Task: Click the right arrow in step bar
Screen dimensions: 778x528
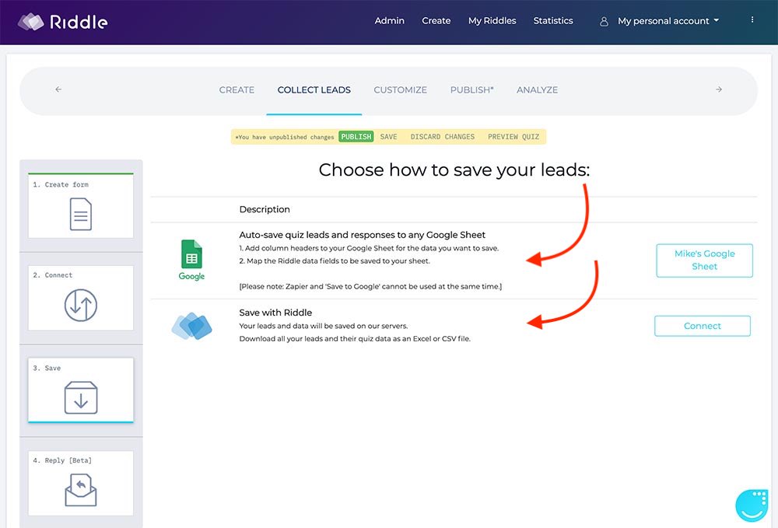Action: point(719,89)
